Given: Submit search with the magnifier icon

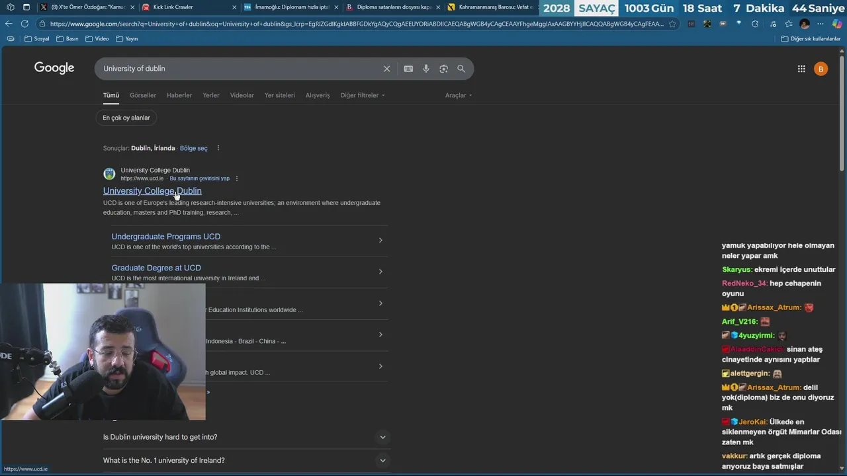Looking at the screenshot, I should (x=461, y=69).
